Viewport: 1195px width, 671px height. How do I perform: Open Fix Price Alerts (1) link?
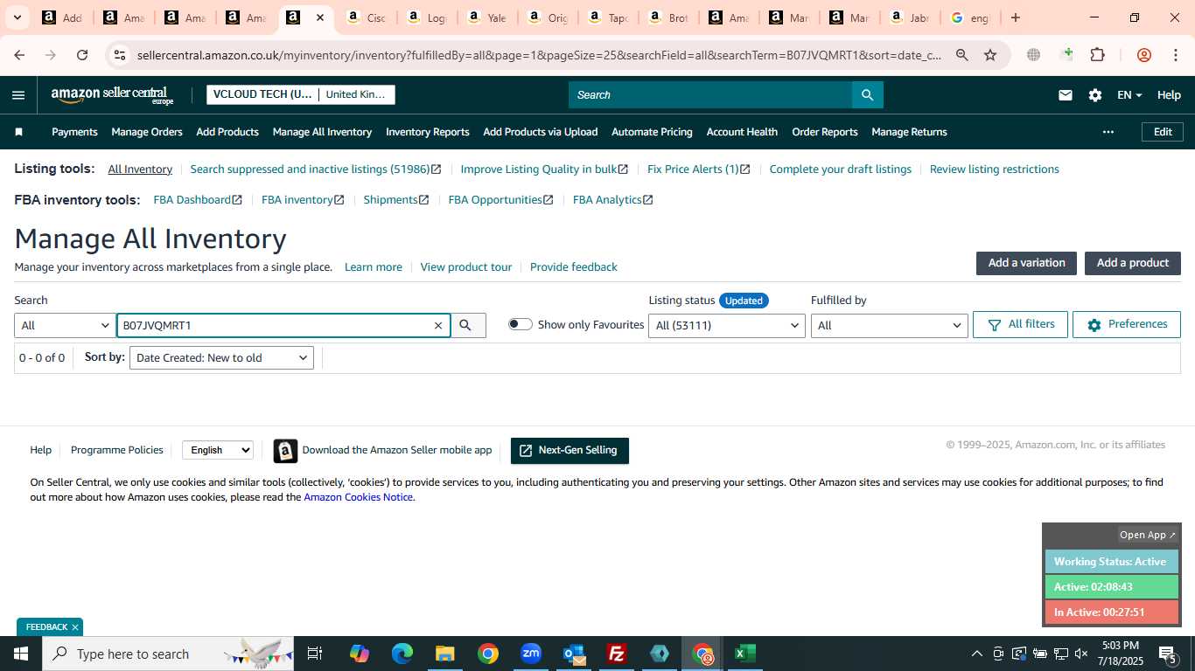699,169
